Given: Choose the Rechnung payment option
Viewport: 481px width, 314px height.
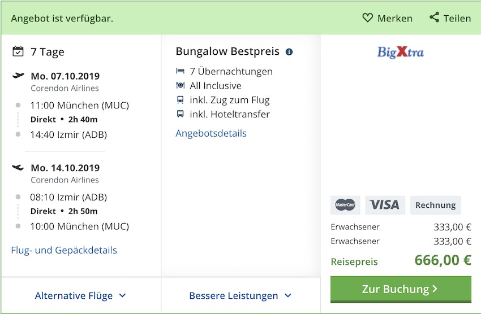Looking at the screenshot, I should click(x=435, y=205).
